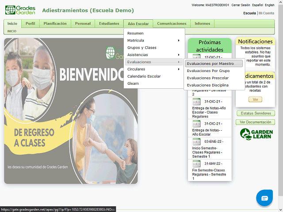Open Mi Cuenta link
283x212 pixels.
[x=266, y=13]
